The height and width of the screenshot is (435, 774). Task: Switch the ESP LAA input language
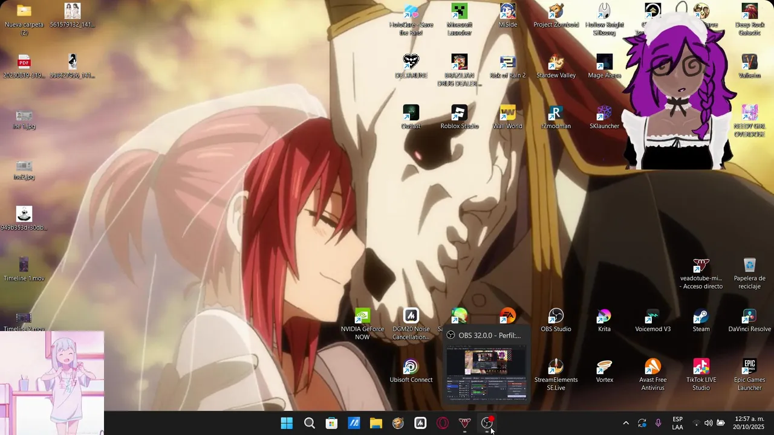(x=677, y=423)
